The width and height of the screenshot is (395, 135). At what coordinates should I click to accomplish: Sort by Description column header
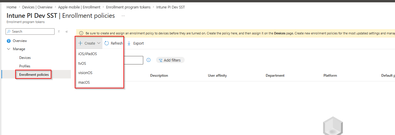(159, 76)
